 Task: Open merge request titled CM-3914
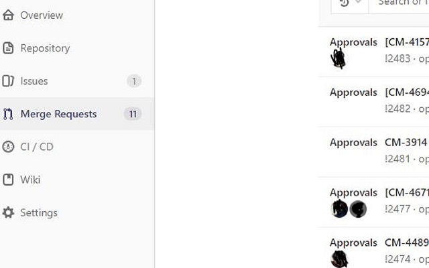pyautogui.click(x=406, y=143)
